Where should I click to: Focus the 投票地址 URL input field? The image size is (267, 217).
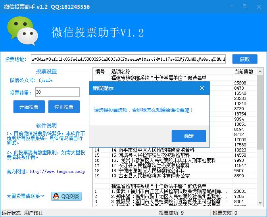tap(128, 59)
